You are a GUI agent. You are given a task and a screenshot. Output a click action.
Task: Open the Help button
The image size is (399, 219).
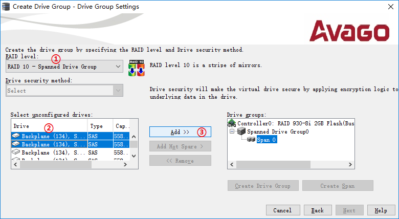(x=381, y=210)
